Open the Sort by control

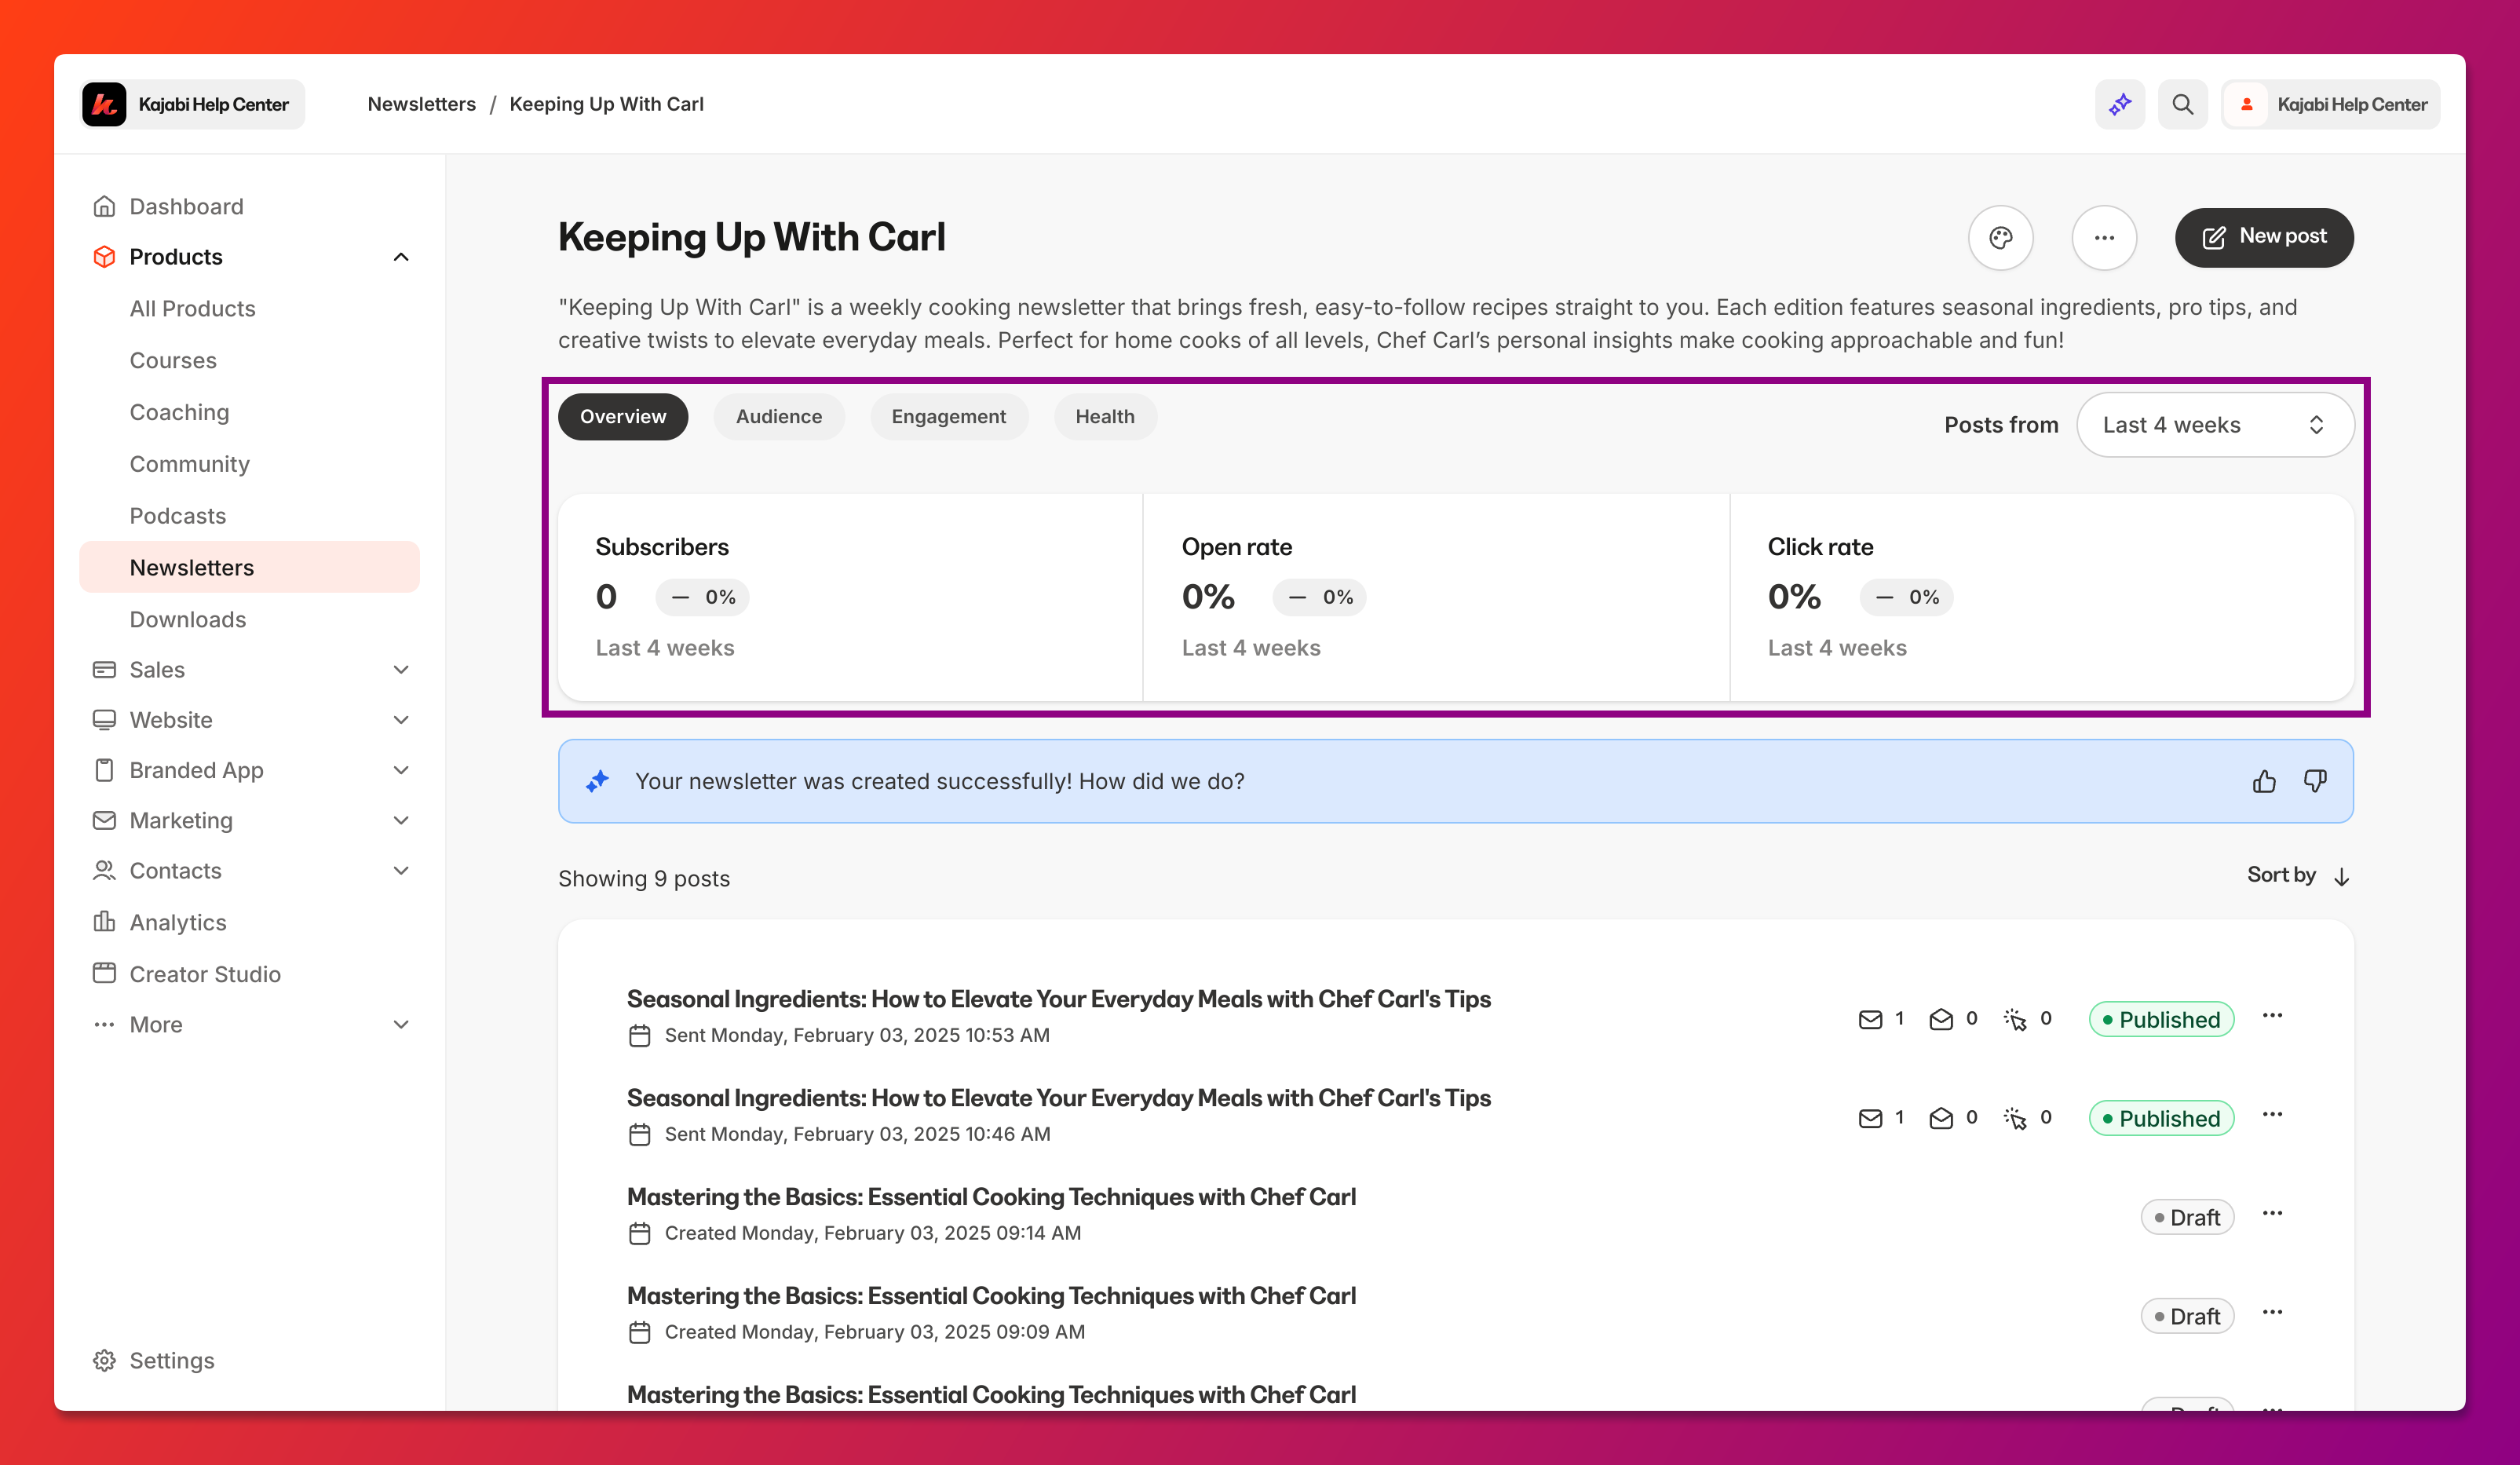click(2298, 876)
